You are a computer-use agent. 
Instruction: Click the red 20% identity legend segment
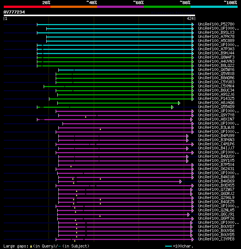click(x=27, y=7)
